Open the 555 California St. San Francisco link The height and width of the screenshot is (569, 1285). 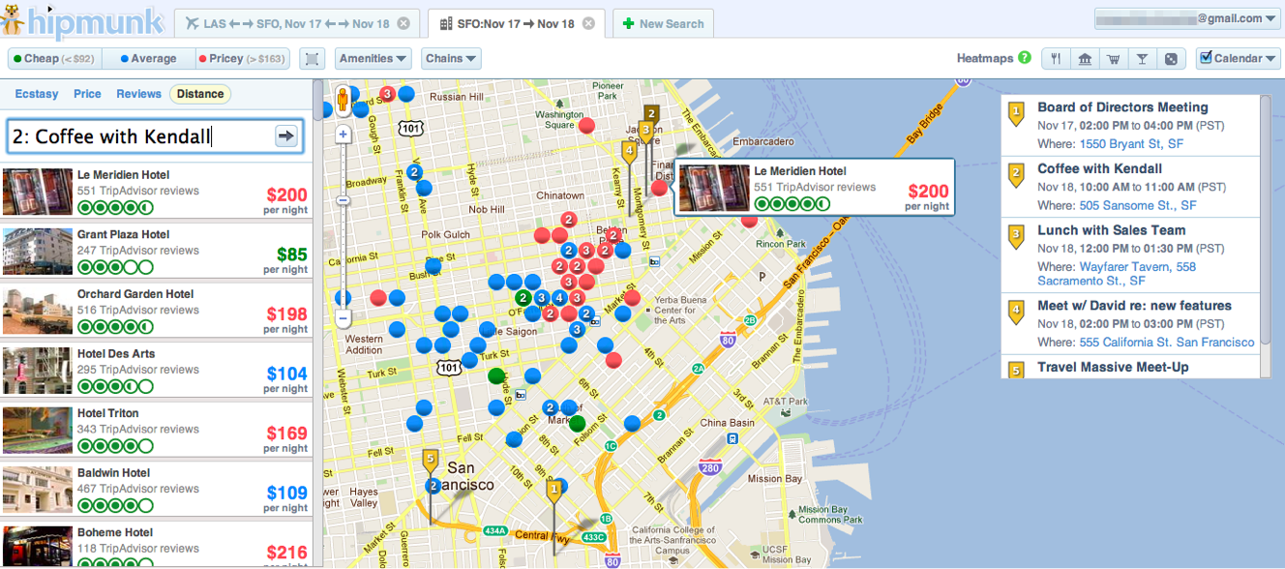click(1167, 343)
